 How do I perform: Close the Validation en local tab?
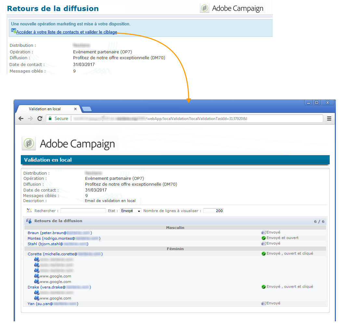click(75, 109)
